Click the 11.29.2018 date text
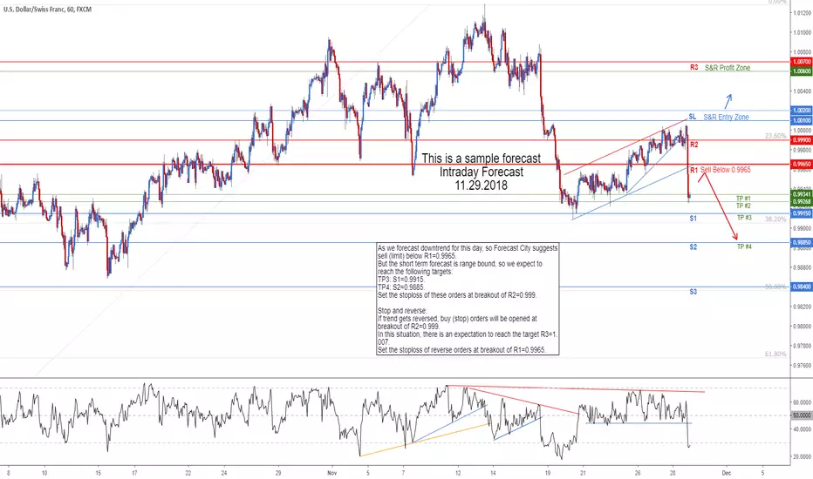813x479 pixels. pos(482,186)
